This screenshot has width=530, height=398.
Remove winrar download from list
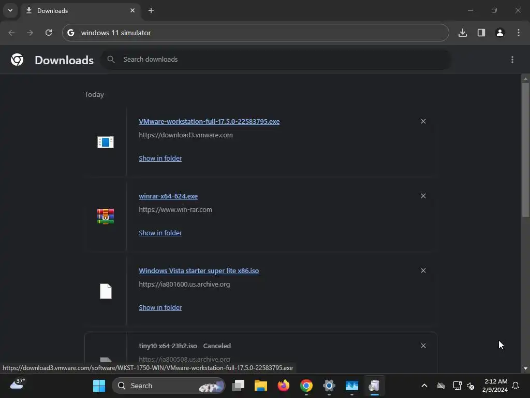423,196
